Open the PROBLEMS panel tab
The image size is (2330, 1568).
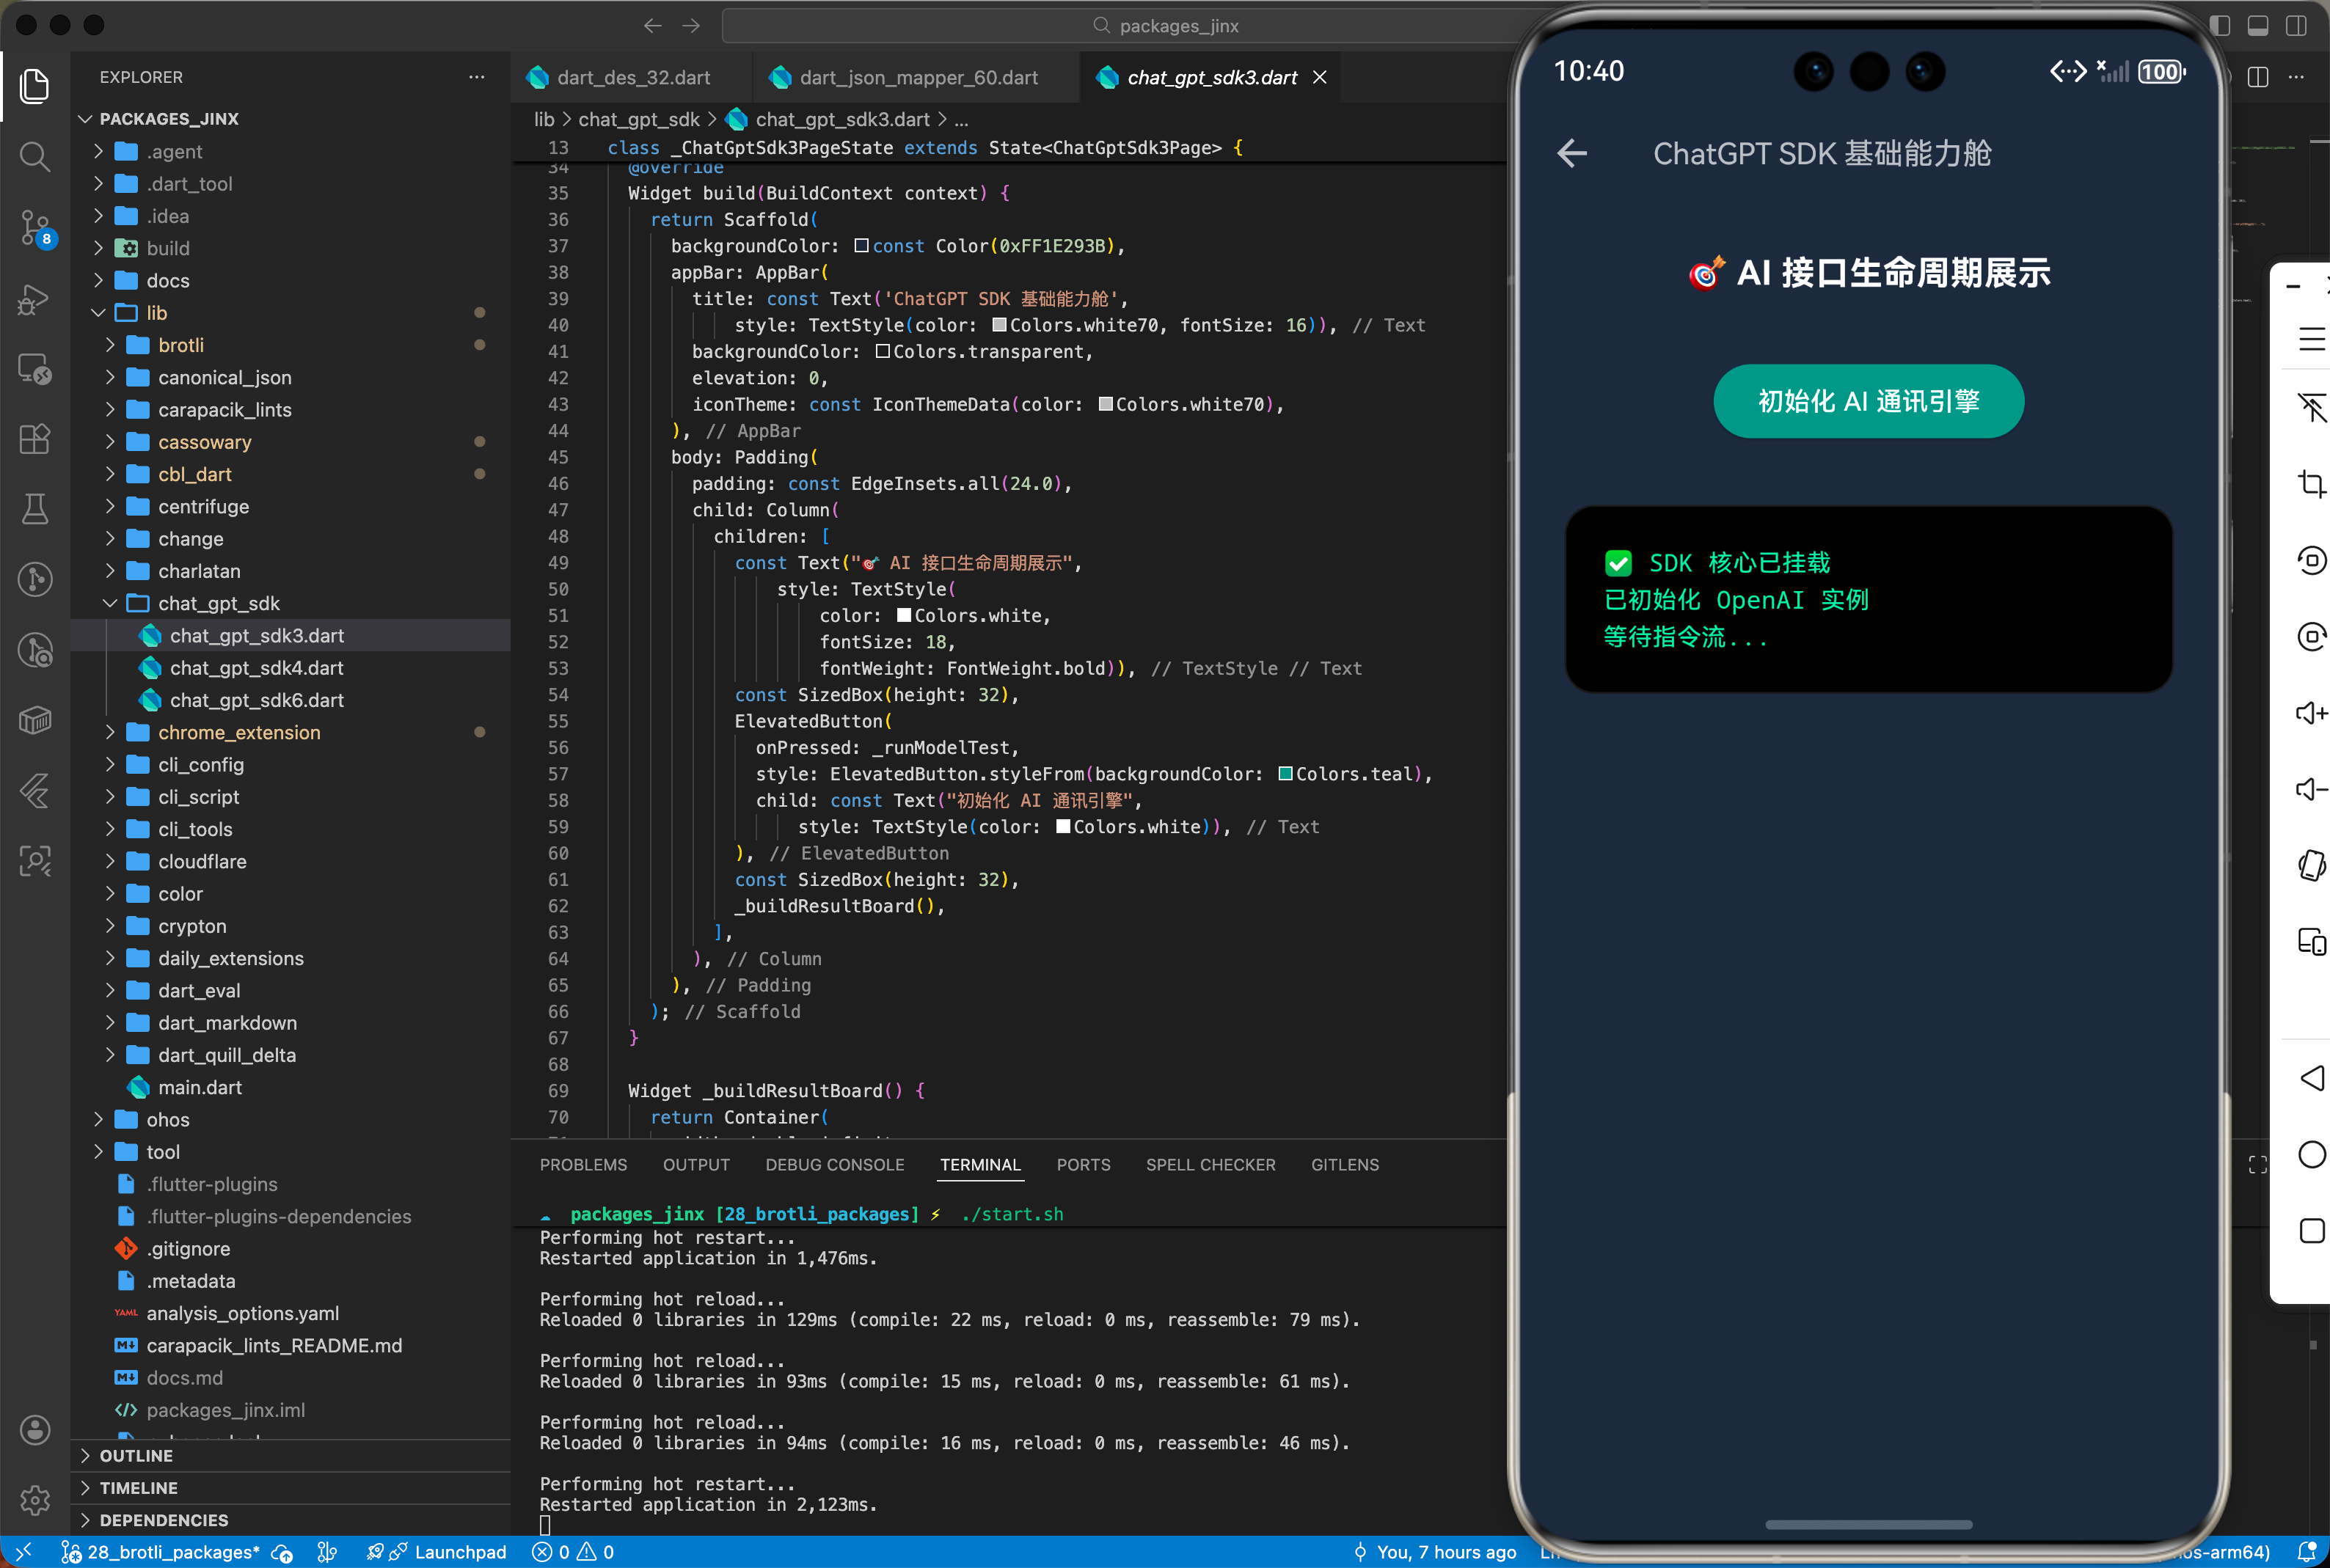pos(583,1165)
